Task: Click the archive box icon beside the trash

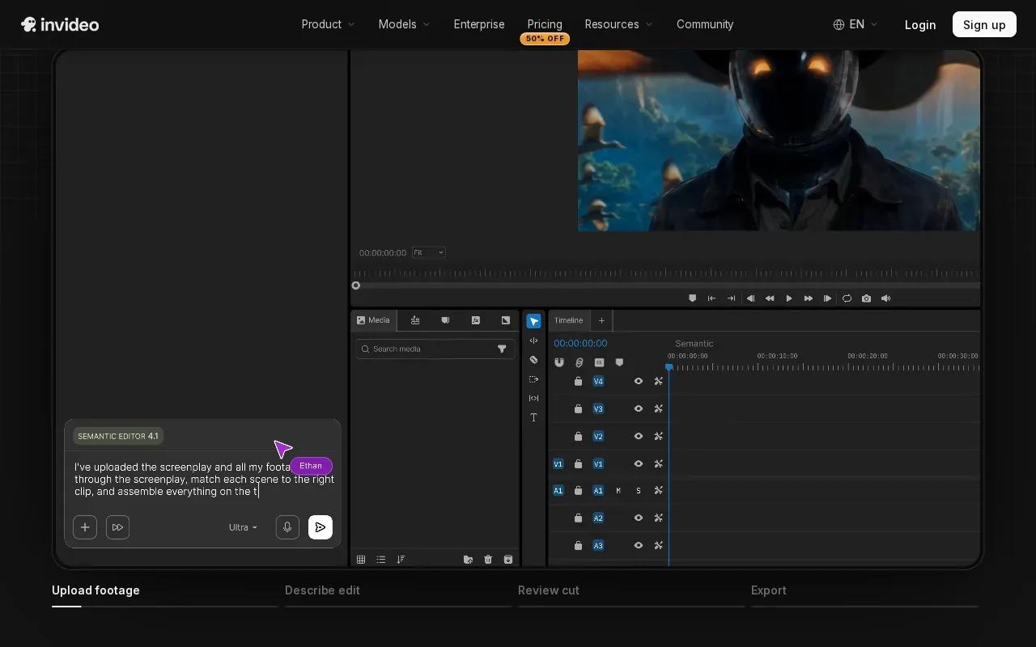Action: point(508,560)
